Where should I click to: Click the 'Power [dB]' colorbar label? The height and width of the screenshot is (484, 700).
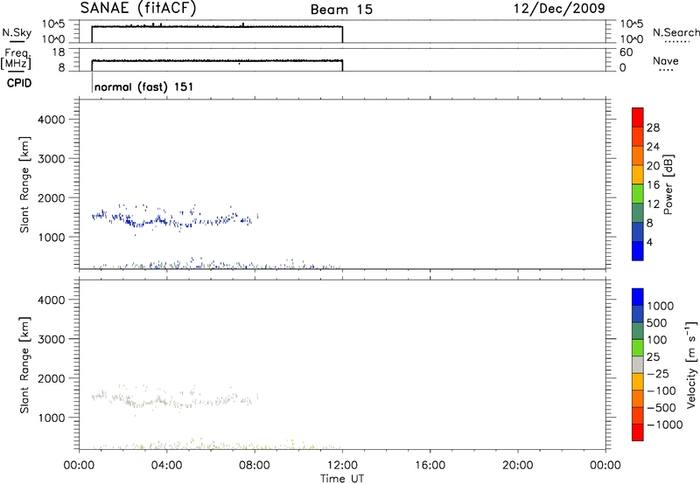[x=668, y=184]
